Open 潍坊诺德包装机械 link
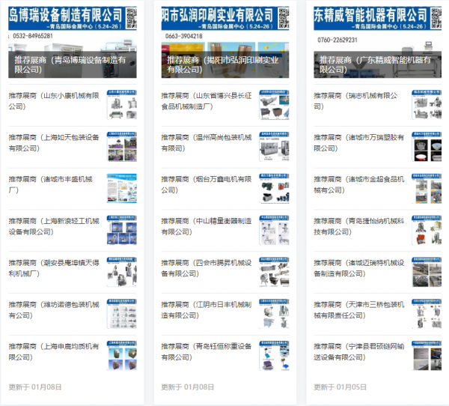This screenshot has height=406, width=449. (54, 310)
